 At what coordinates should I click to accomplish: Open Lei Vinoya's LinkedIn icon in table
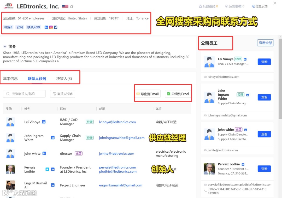tap(44, 122)
